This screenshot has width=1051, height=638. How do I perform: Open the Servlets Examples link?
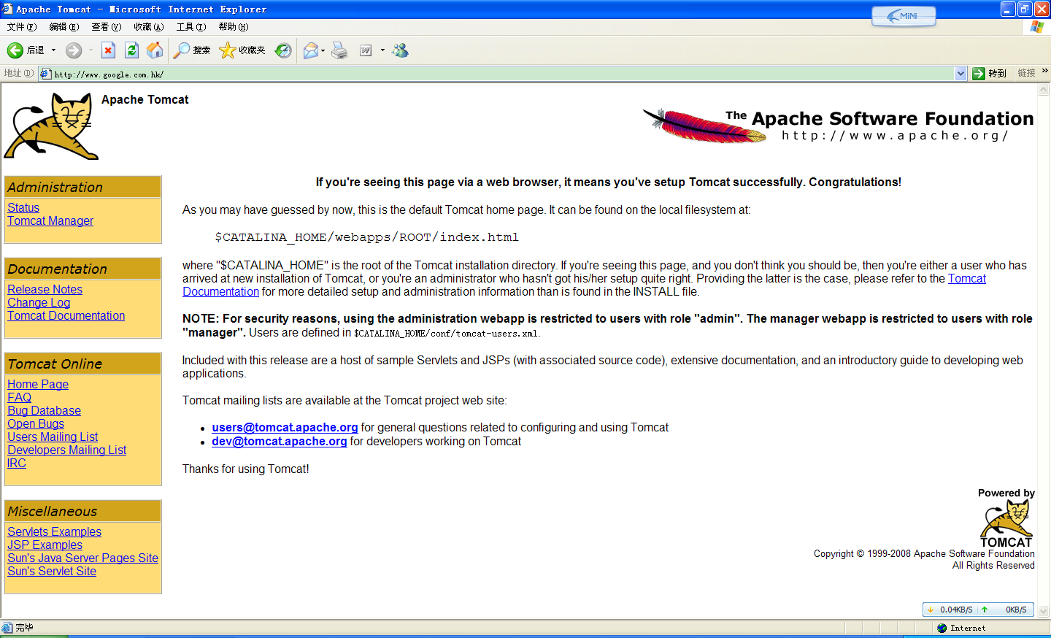coord(54,532)
